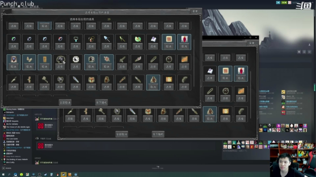Click the white clock dial item icon
The height and width of the screenshot is (177, 316).
75,59
